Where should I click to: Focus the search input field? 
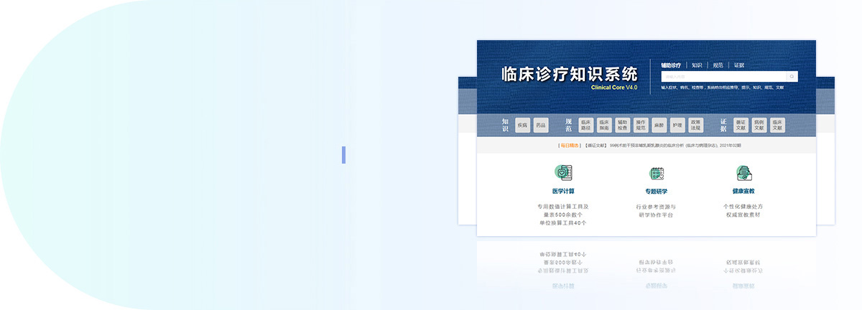[723, 77]
